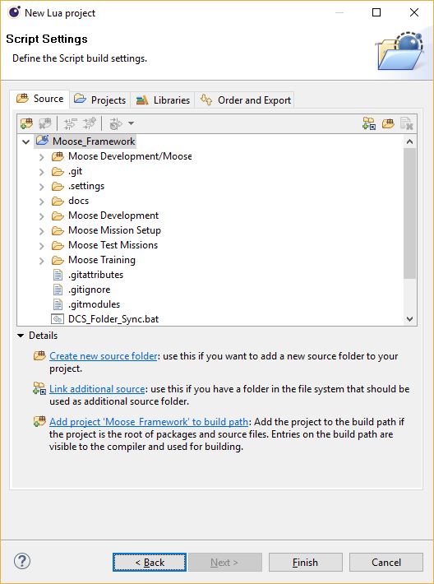The width and height of the screenshot is (434, 584).
Task: Click the Create new source folder link
Action: (x=103, y=356)
